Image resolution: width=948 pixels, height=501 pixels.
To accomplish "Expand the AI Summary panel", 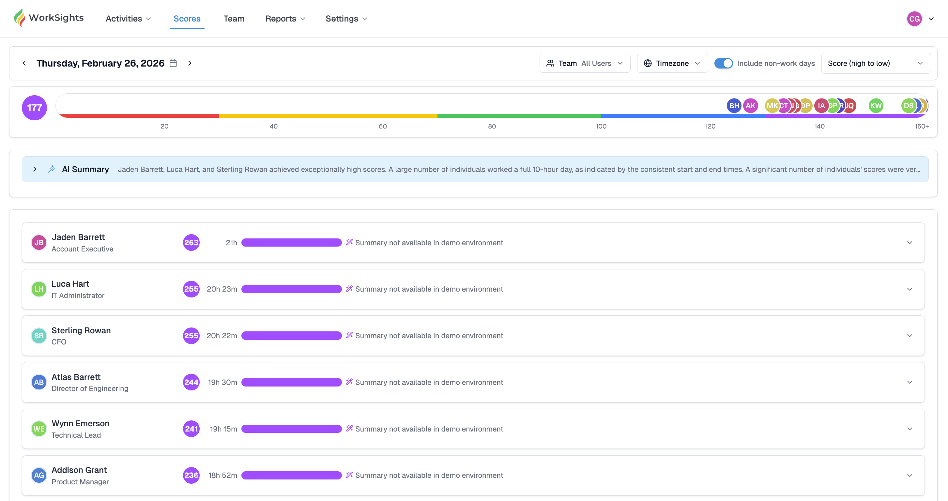I will pos(35,169).
